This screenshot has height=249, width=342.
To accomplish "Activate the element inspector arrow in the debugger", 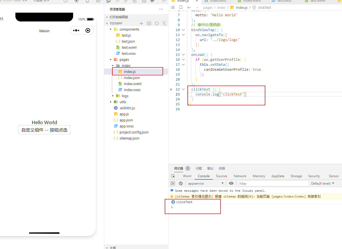I will point(173,176).
